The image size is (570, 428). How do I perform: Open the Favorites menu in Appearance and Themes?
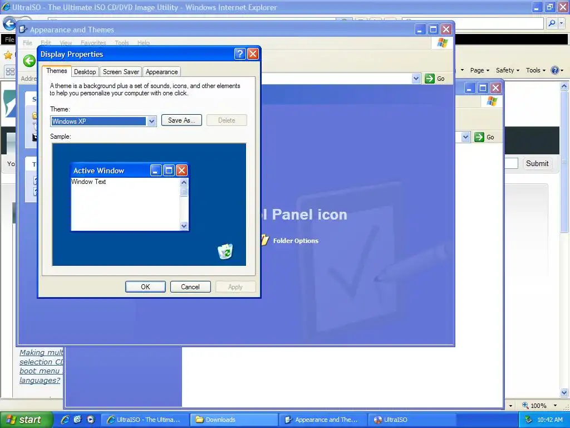[x=93, y=43]
